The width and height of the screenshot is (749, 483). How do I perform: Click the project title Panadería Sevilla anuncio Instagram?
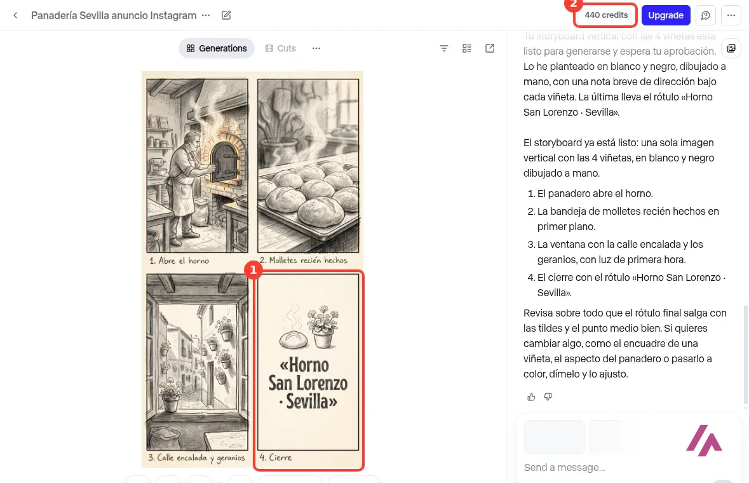click(x=114, y=15)
